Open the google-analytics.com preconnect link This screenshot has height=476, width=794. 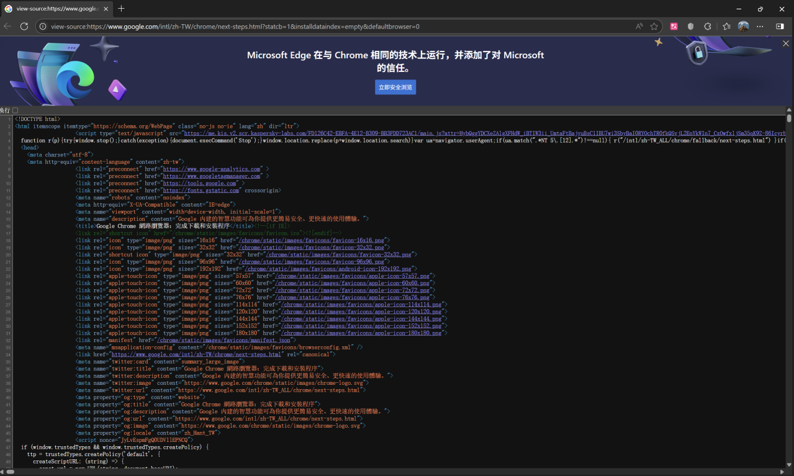[211, 169]
